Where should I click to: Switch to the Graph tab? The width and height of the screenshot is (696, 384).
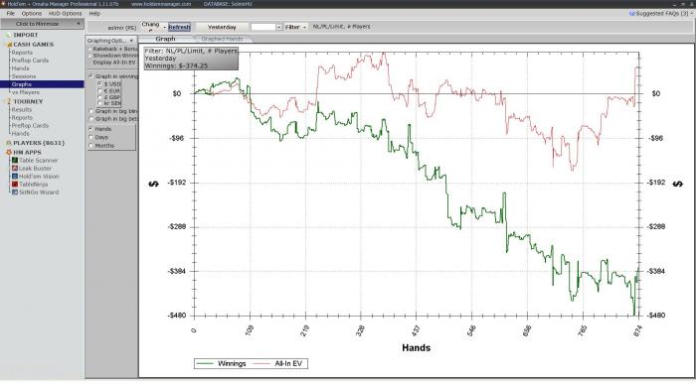(x=166, y=39)
